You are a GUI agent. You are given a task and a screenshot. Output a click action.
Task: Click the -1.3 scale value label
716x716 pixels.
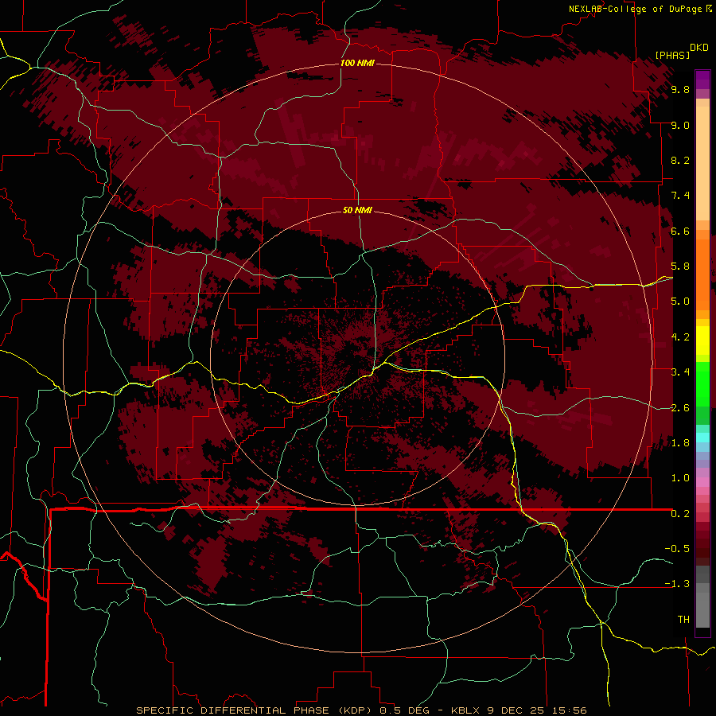click(x=677, y=584)
